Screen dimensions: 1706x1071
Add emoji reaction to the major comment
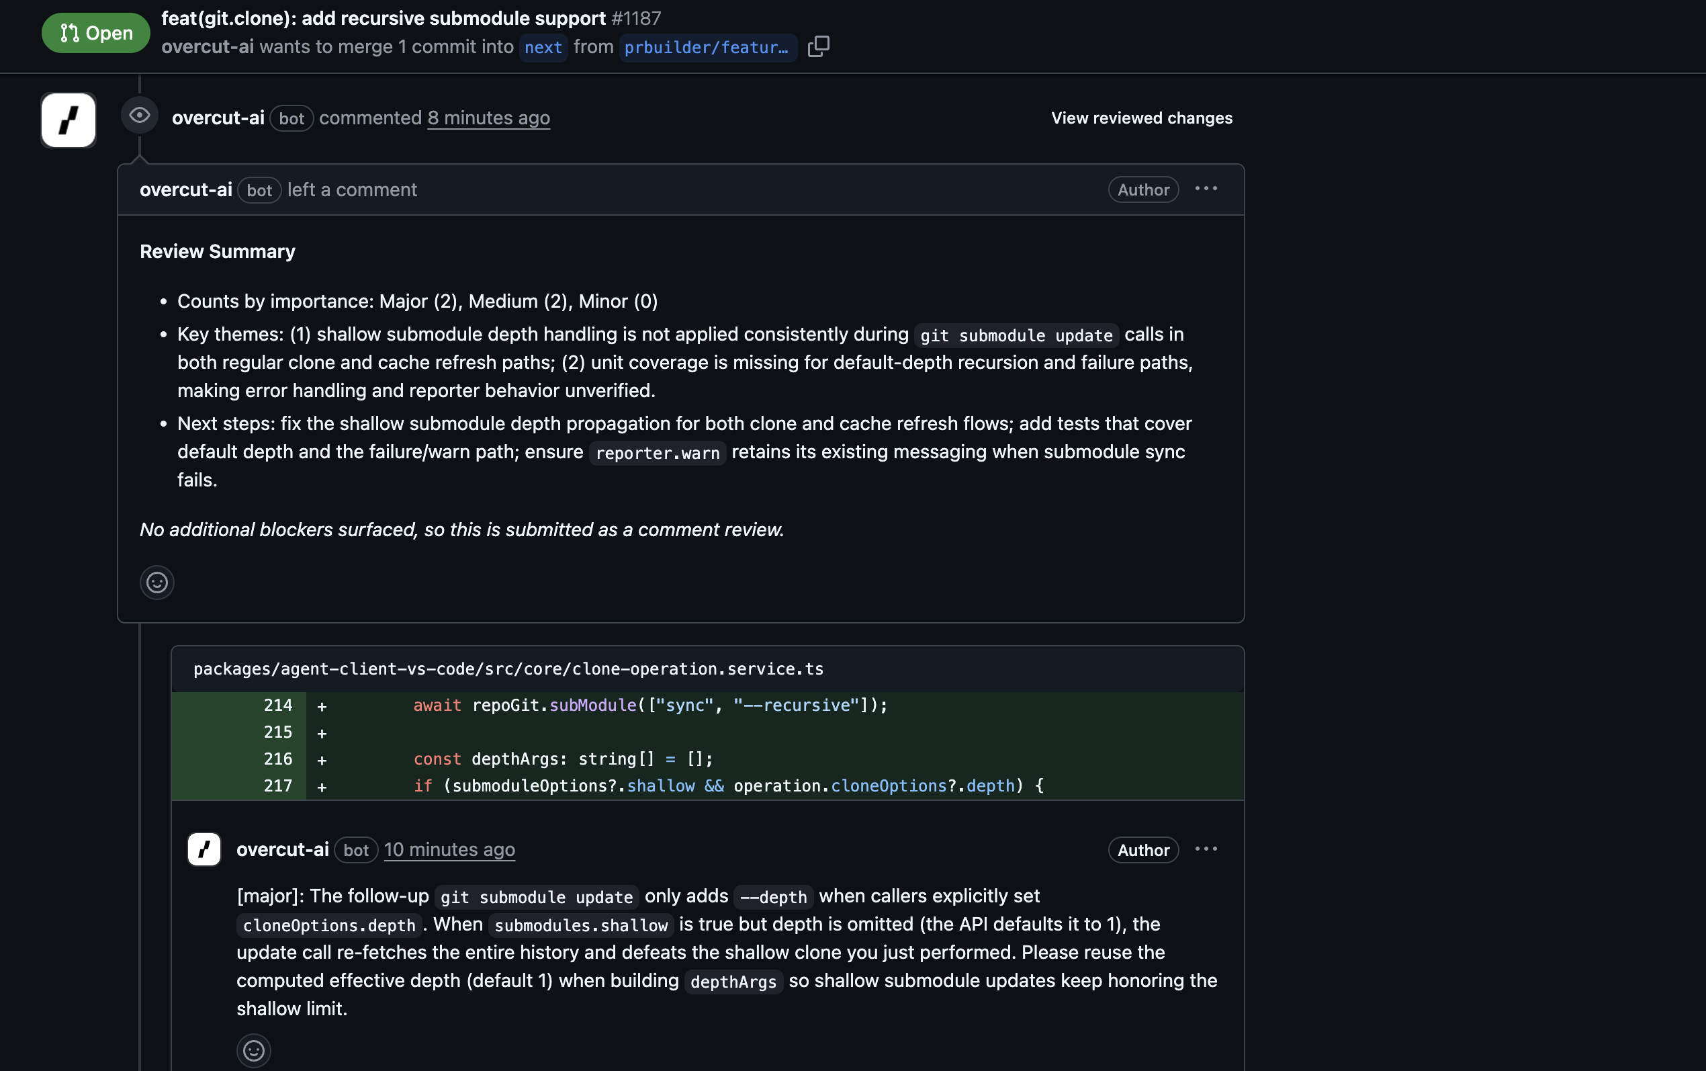(x=253, y=1049)
